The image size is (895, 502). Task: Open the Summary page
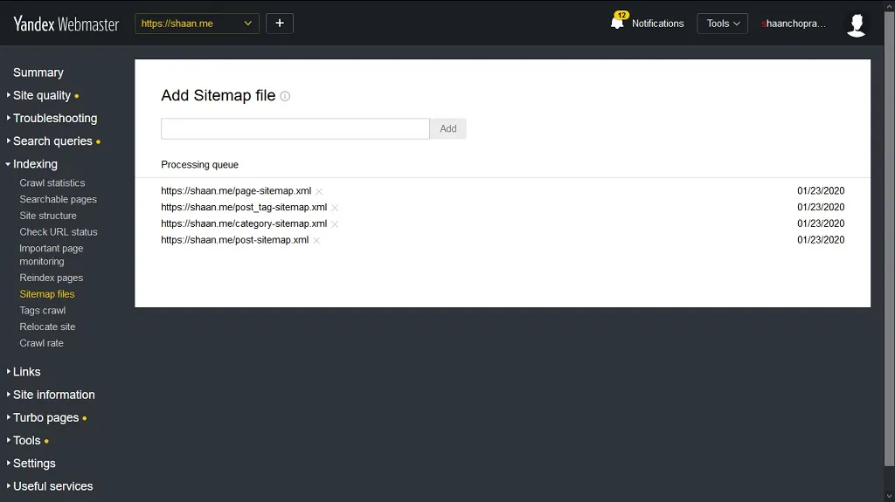[38, 72]
